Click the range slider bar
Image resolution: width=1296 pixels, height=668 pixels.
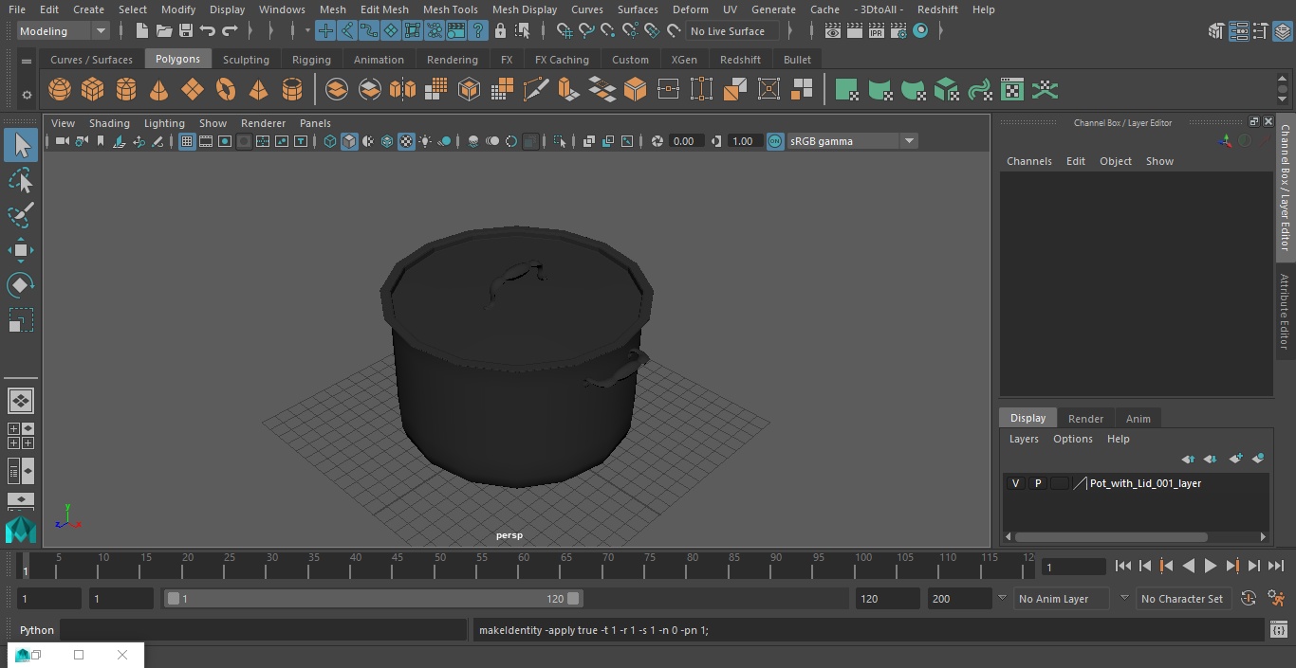[x=372, y=599]
